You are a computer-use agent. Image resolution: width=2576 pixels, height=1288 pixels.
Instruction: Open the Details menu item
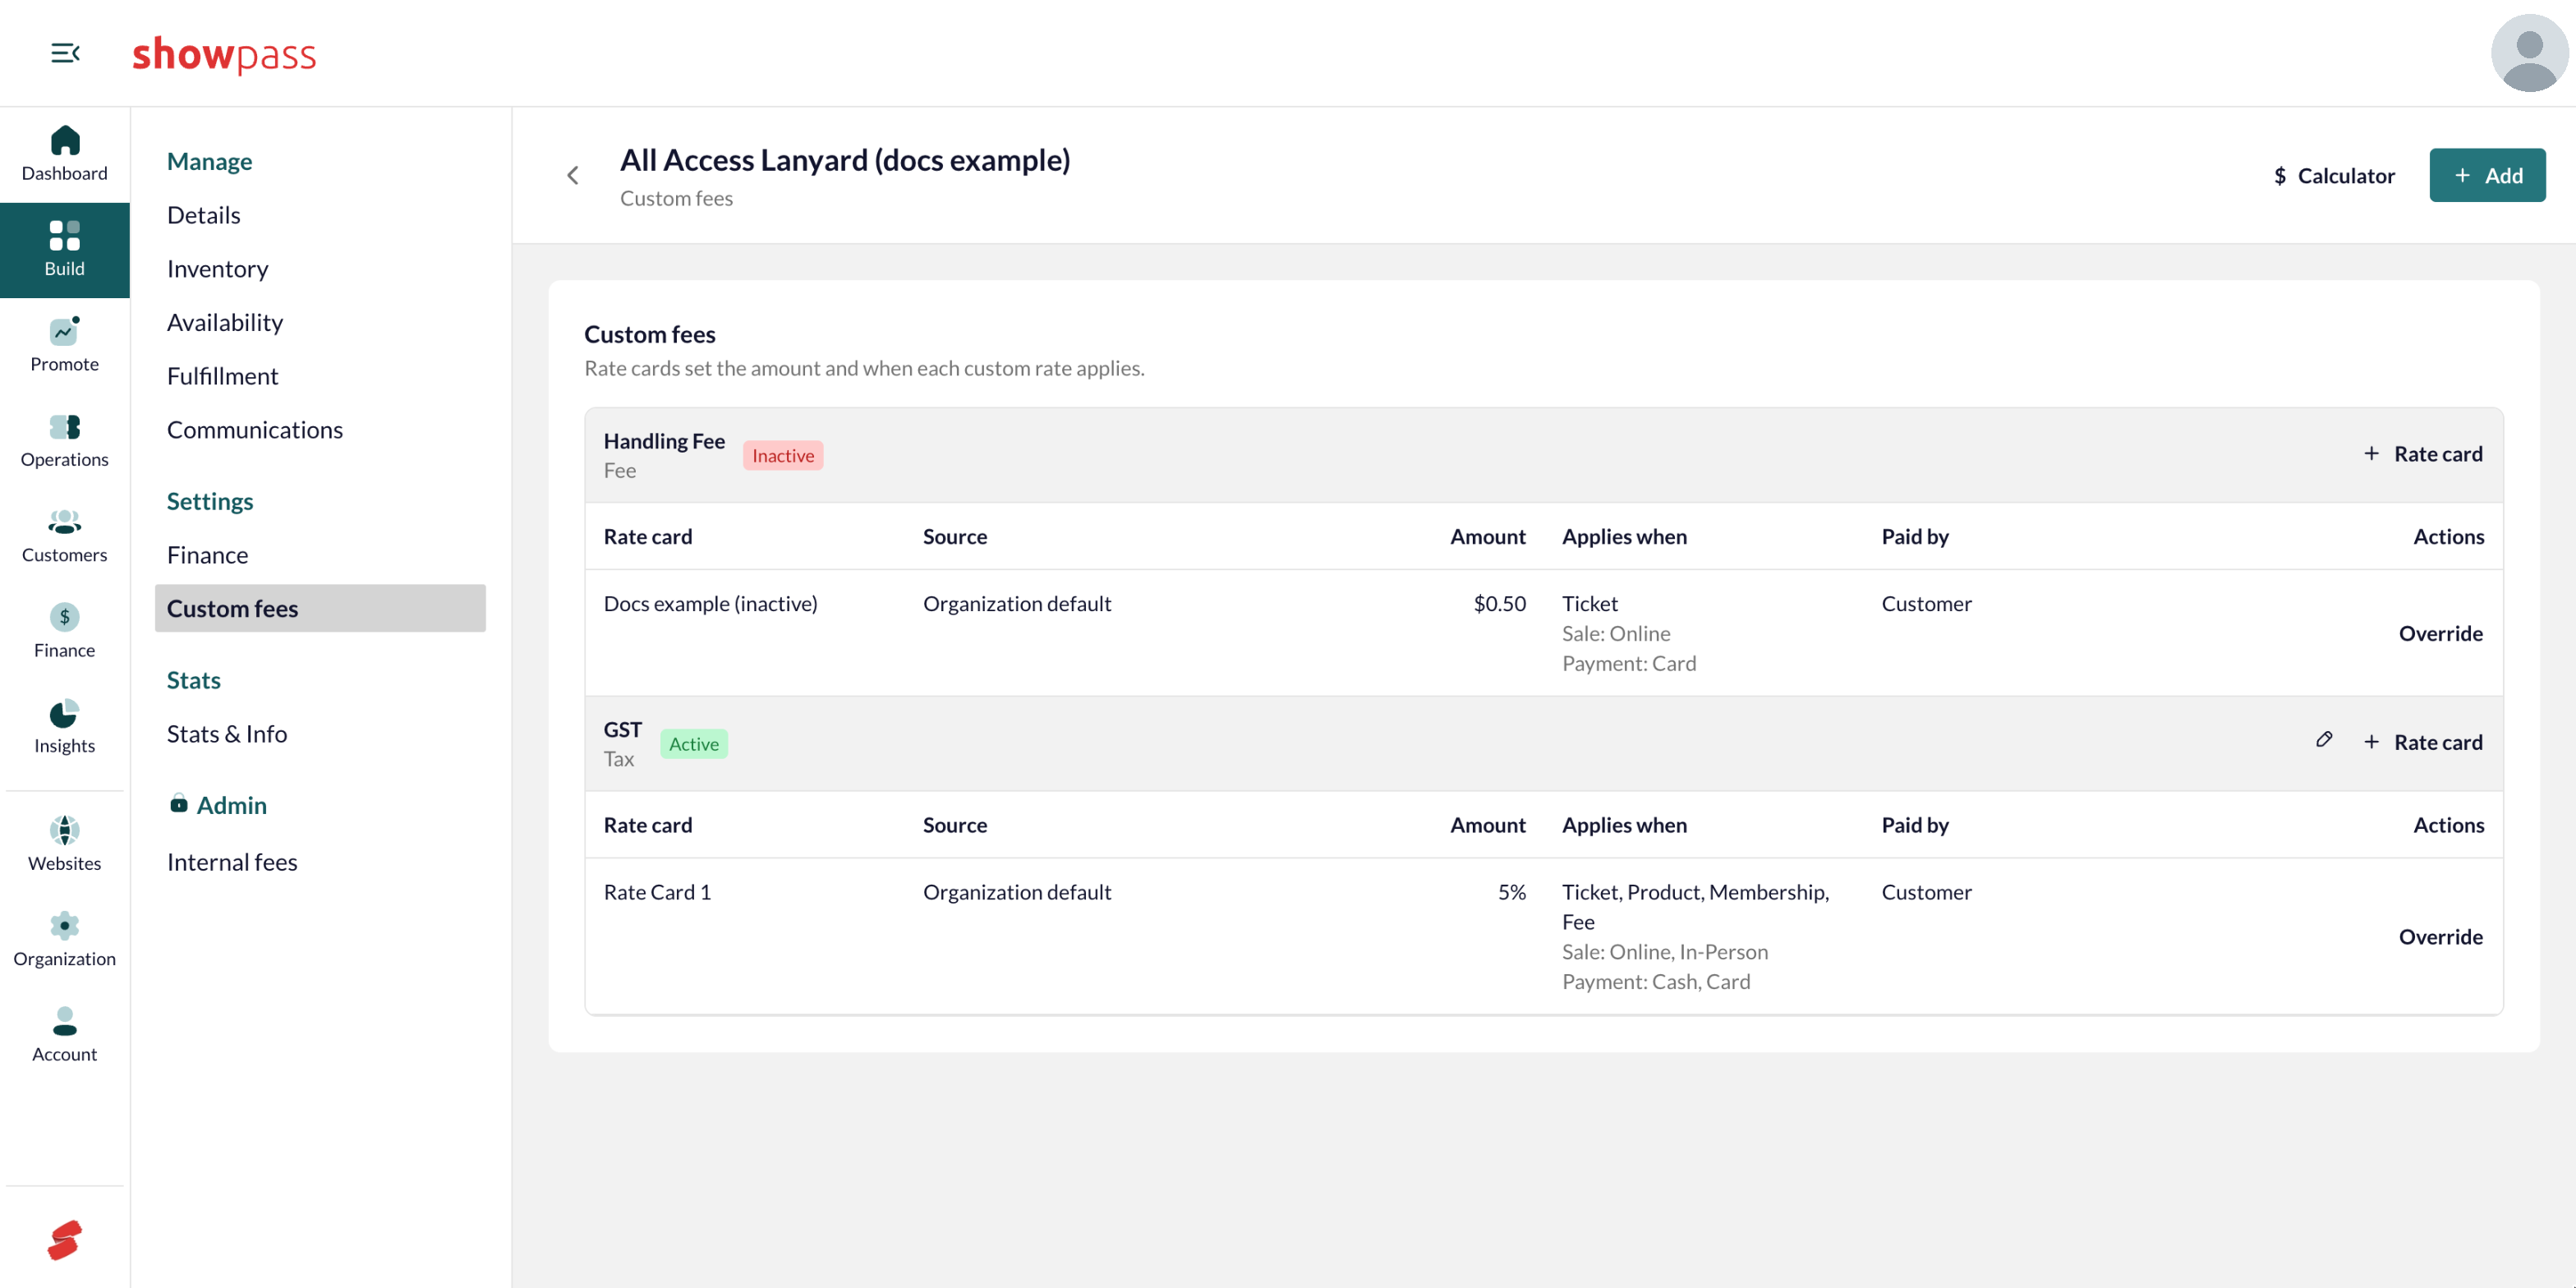[x=203, y=215]
